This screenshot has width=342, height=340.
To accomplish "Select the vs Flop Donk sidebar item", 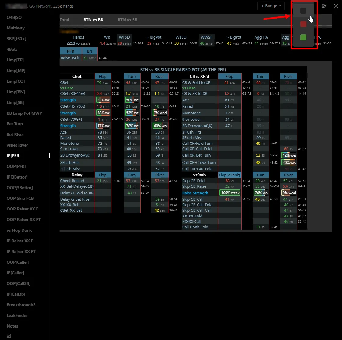I will click(19, 230).
